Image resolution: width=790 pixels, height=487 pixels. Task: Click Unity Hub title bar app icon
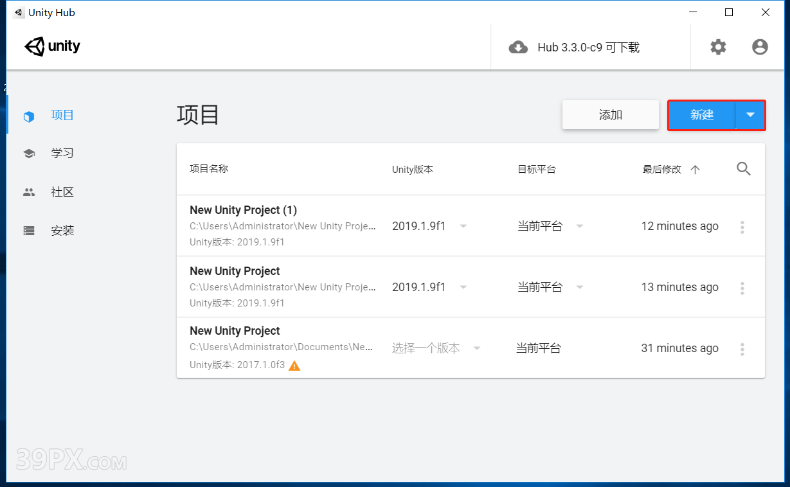[18, 12]
